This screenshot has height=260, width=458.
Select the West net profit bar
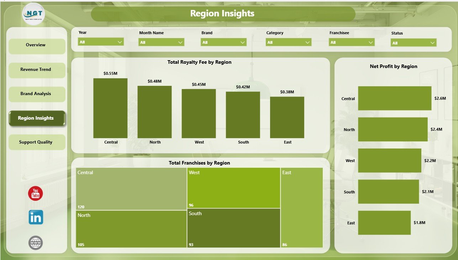click(390, 160)
